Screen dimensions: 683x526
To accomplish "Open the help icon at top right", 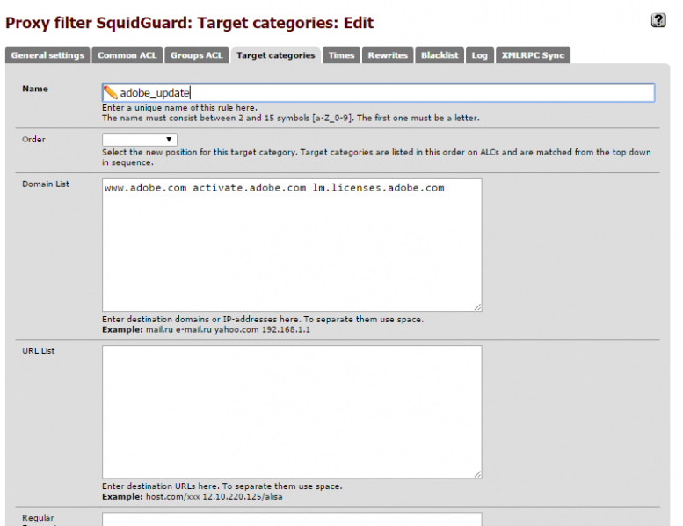I will (658, 20).
